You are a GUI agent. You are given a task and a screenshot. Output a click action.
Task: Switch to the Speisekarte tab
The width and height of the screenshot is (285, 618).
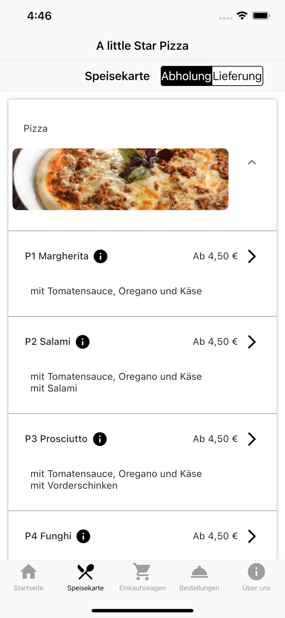click(x=85, y=578)
